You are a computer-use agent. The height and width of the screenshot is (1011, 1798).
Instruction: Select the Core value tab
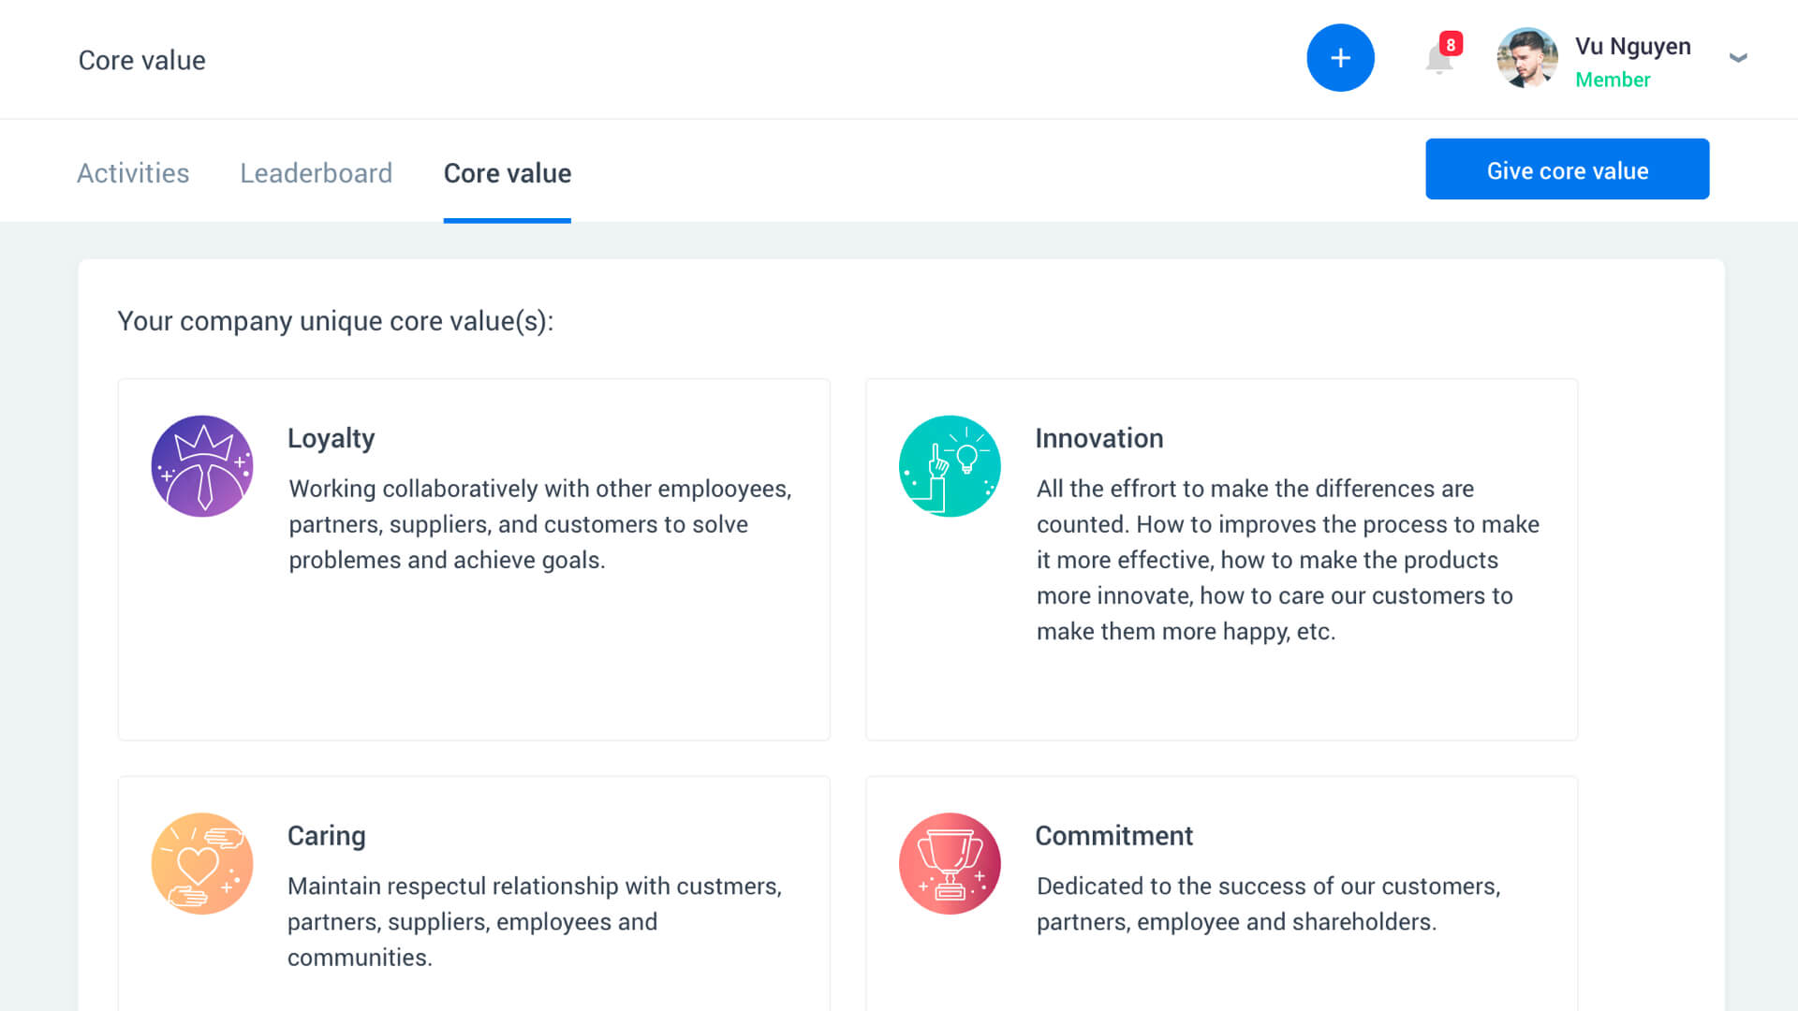507,173
